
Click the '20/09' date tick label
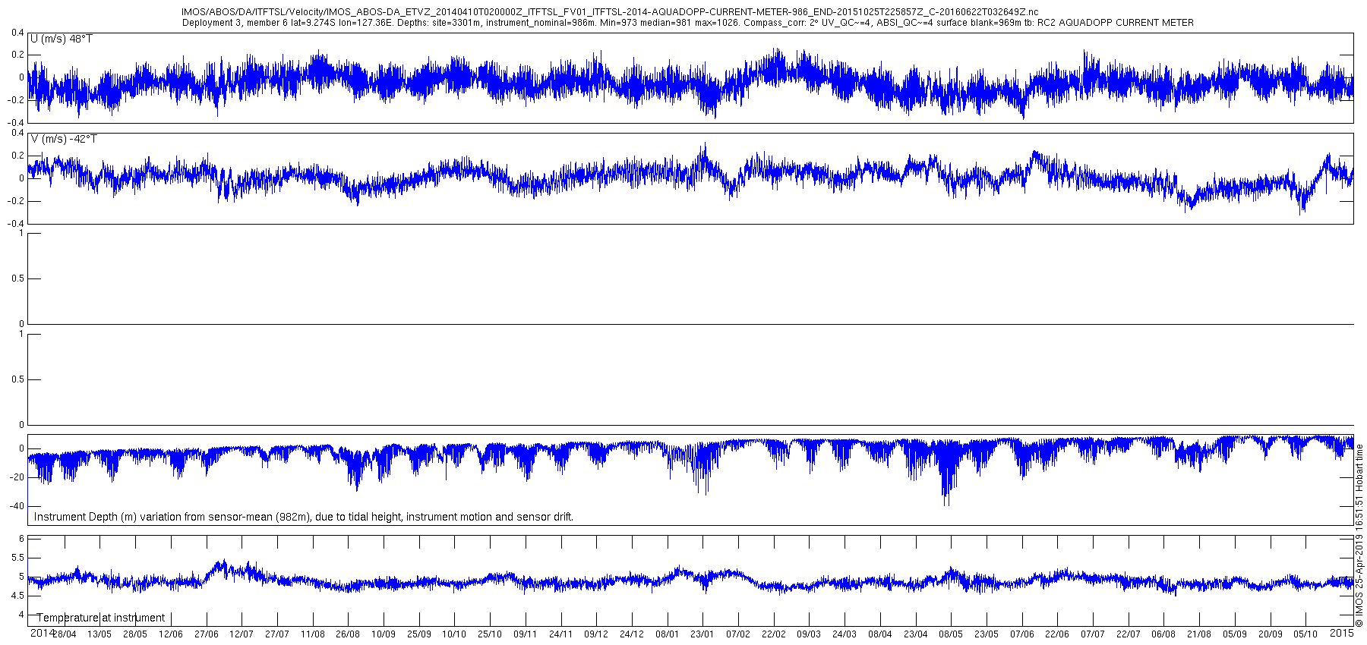click(x=1271, y=634)
